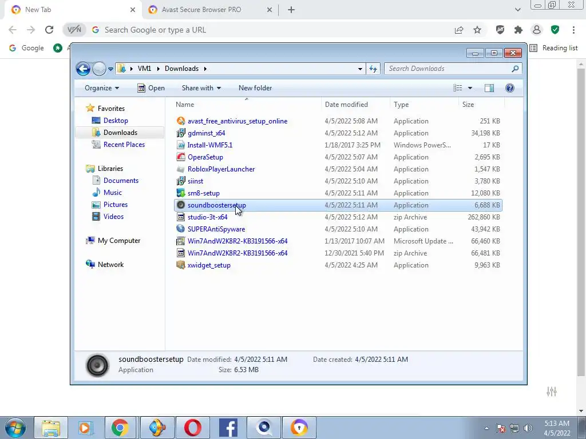
Task: Open the AdBlock shield extension icon
Action: click(x=500, y=30)
